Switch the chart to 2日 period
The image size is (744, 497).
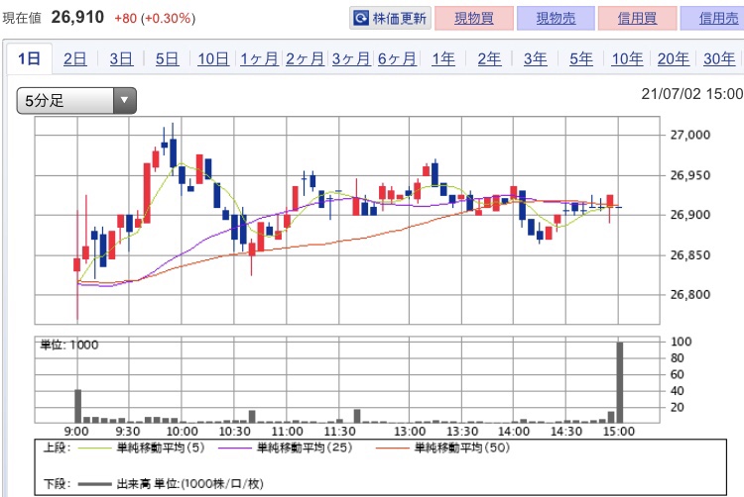pyautogui.click(x=75, y=58)
